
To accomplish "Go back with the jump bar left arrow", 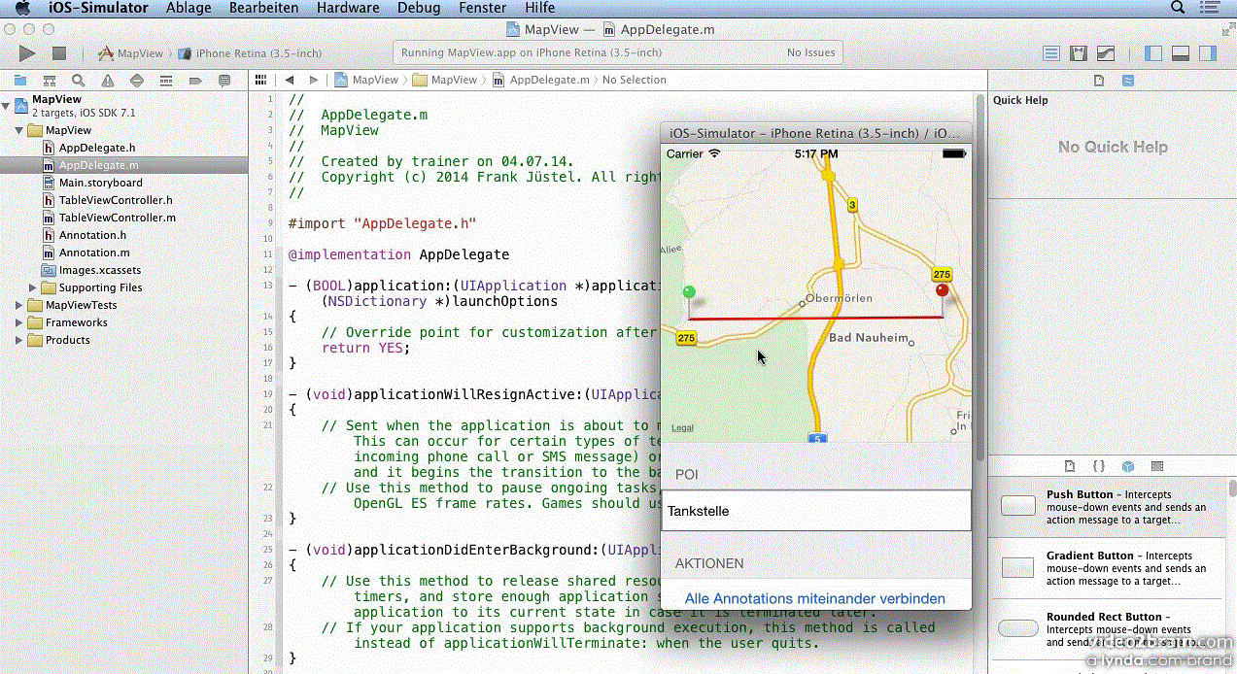I will point(289,80).
